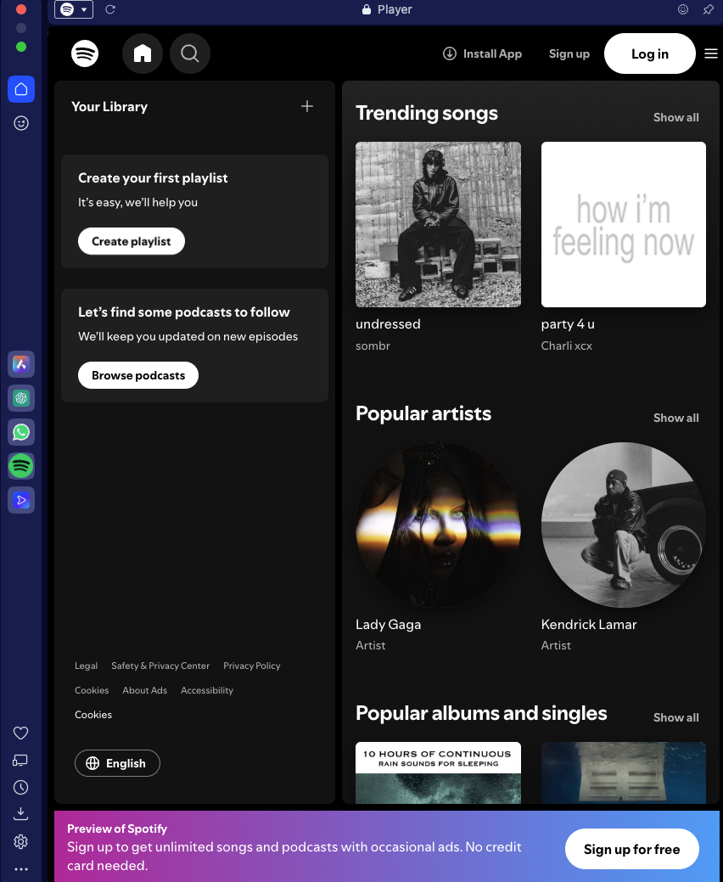Image resolution: width=723 pixels, height=882 pixels.
Task: Open the sidebar Home icon
Action: 21,89
